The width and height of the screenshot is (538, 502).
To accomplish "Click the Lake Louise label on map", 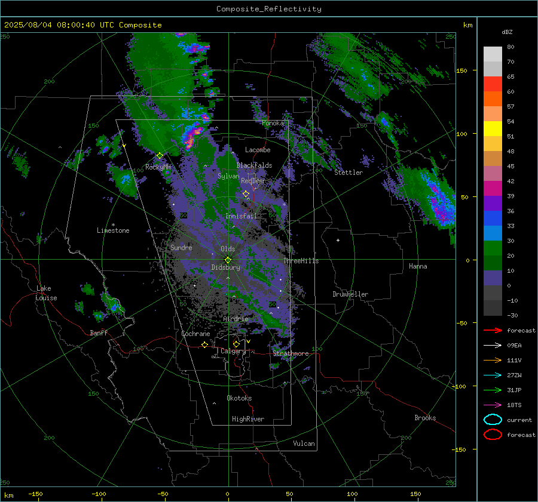I will pos(47,293).
